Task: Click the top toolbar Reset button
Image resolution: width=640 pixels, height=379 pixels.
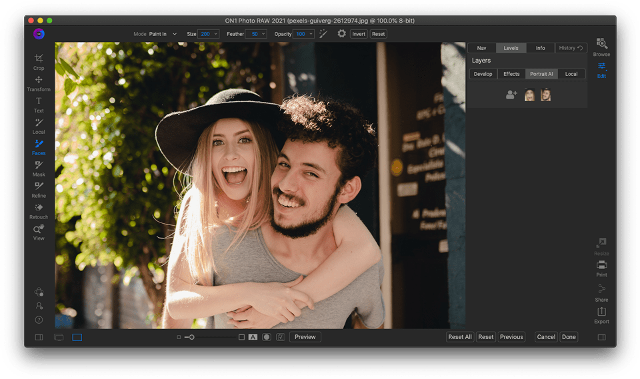Action: pyautogui.click(x=379, y=34)
